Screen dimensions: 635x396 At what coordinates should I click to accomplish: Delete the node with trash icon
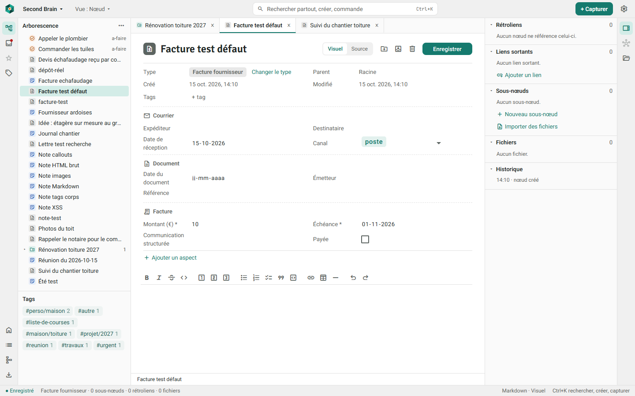[x=412, y=49]
